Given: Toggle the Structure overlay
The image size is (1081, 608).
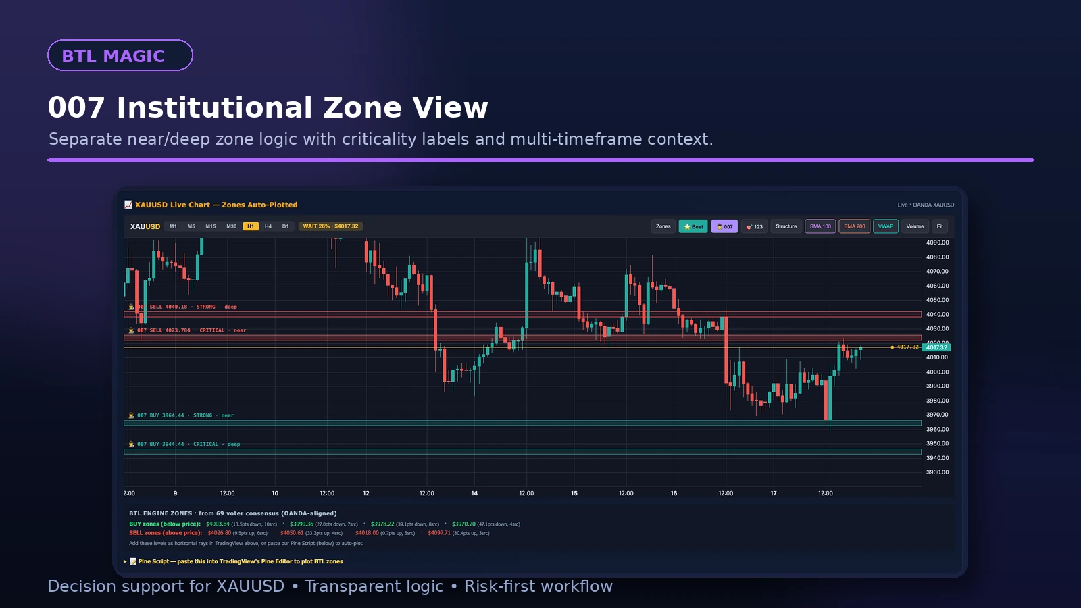Looking at the screenshot, I should (x=786, y=226).
